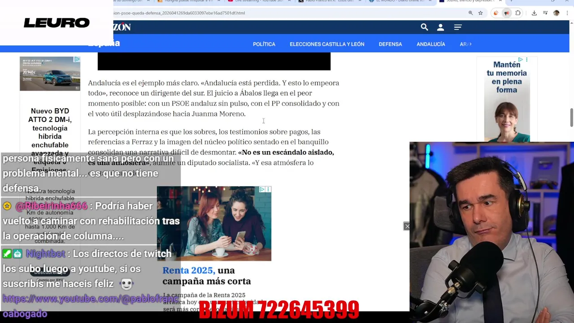Click the zoom magnifier in the address bar

coord(470,13)
